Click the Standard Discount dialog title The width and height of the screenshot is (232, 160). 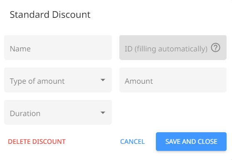pos(50,15)
